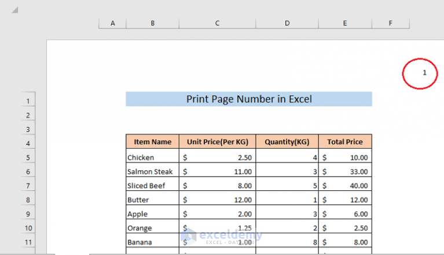Select the 'Orange' item cell
This screenshot has width=444, height=255.
153,226
